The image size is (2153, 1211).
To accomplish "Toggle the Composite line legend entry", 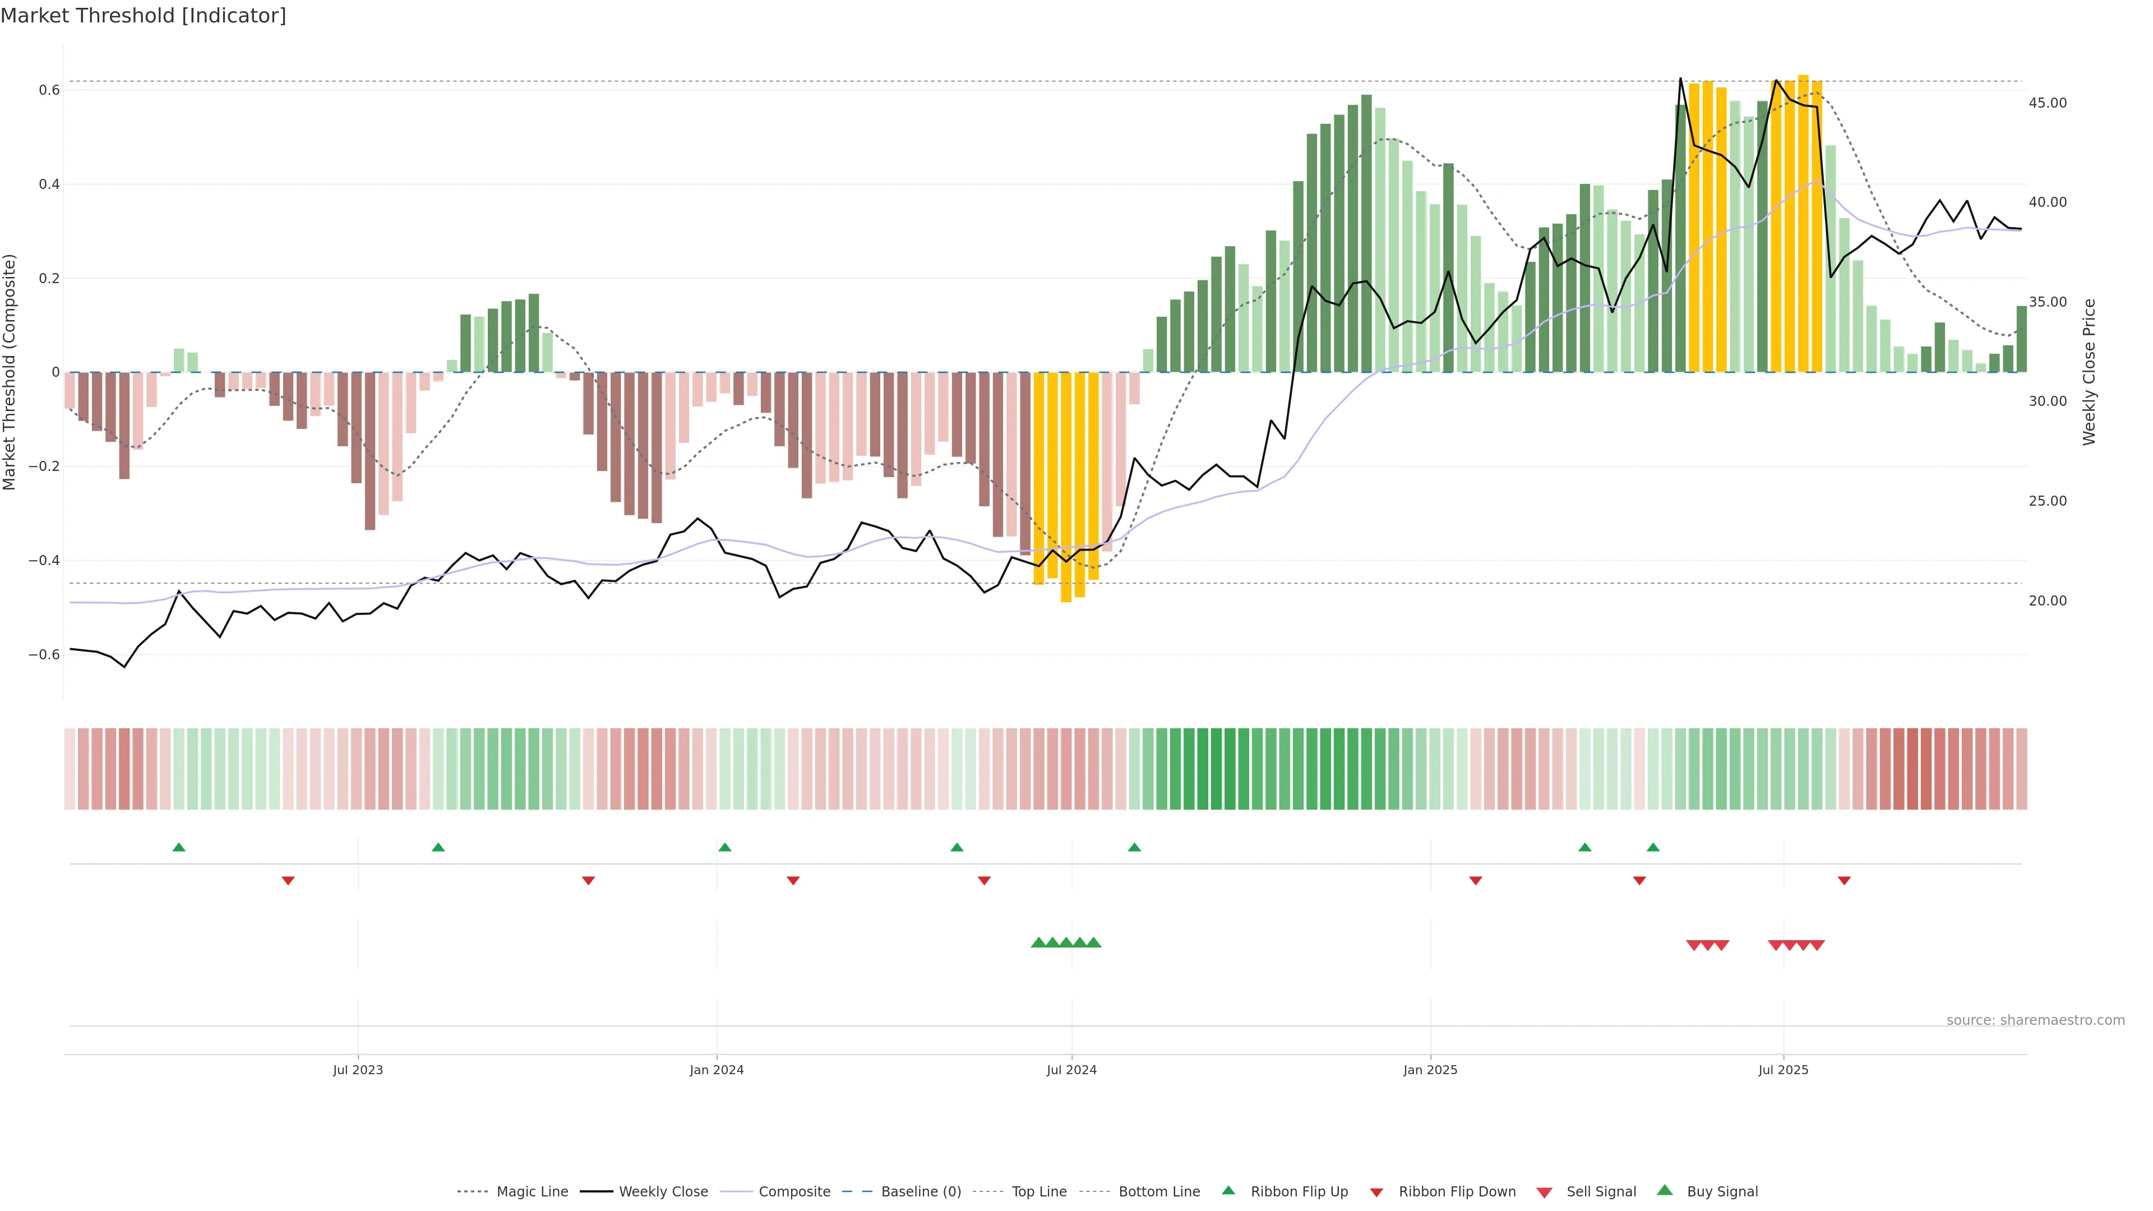I will click(794, 1192).
